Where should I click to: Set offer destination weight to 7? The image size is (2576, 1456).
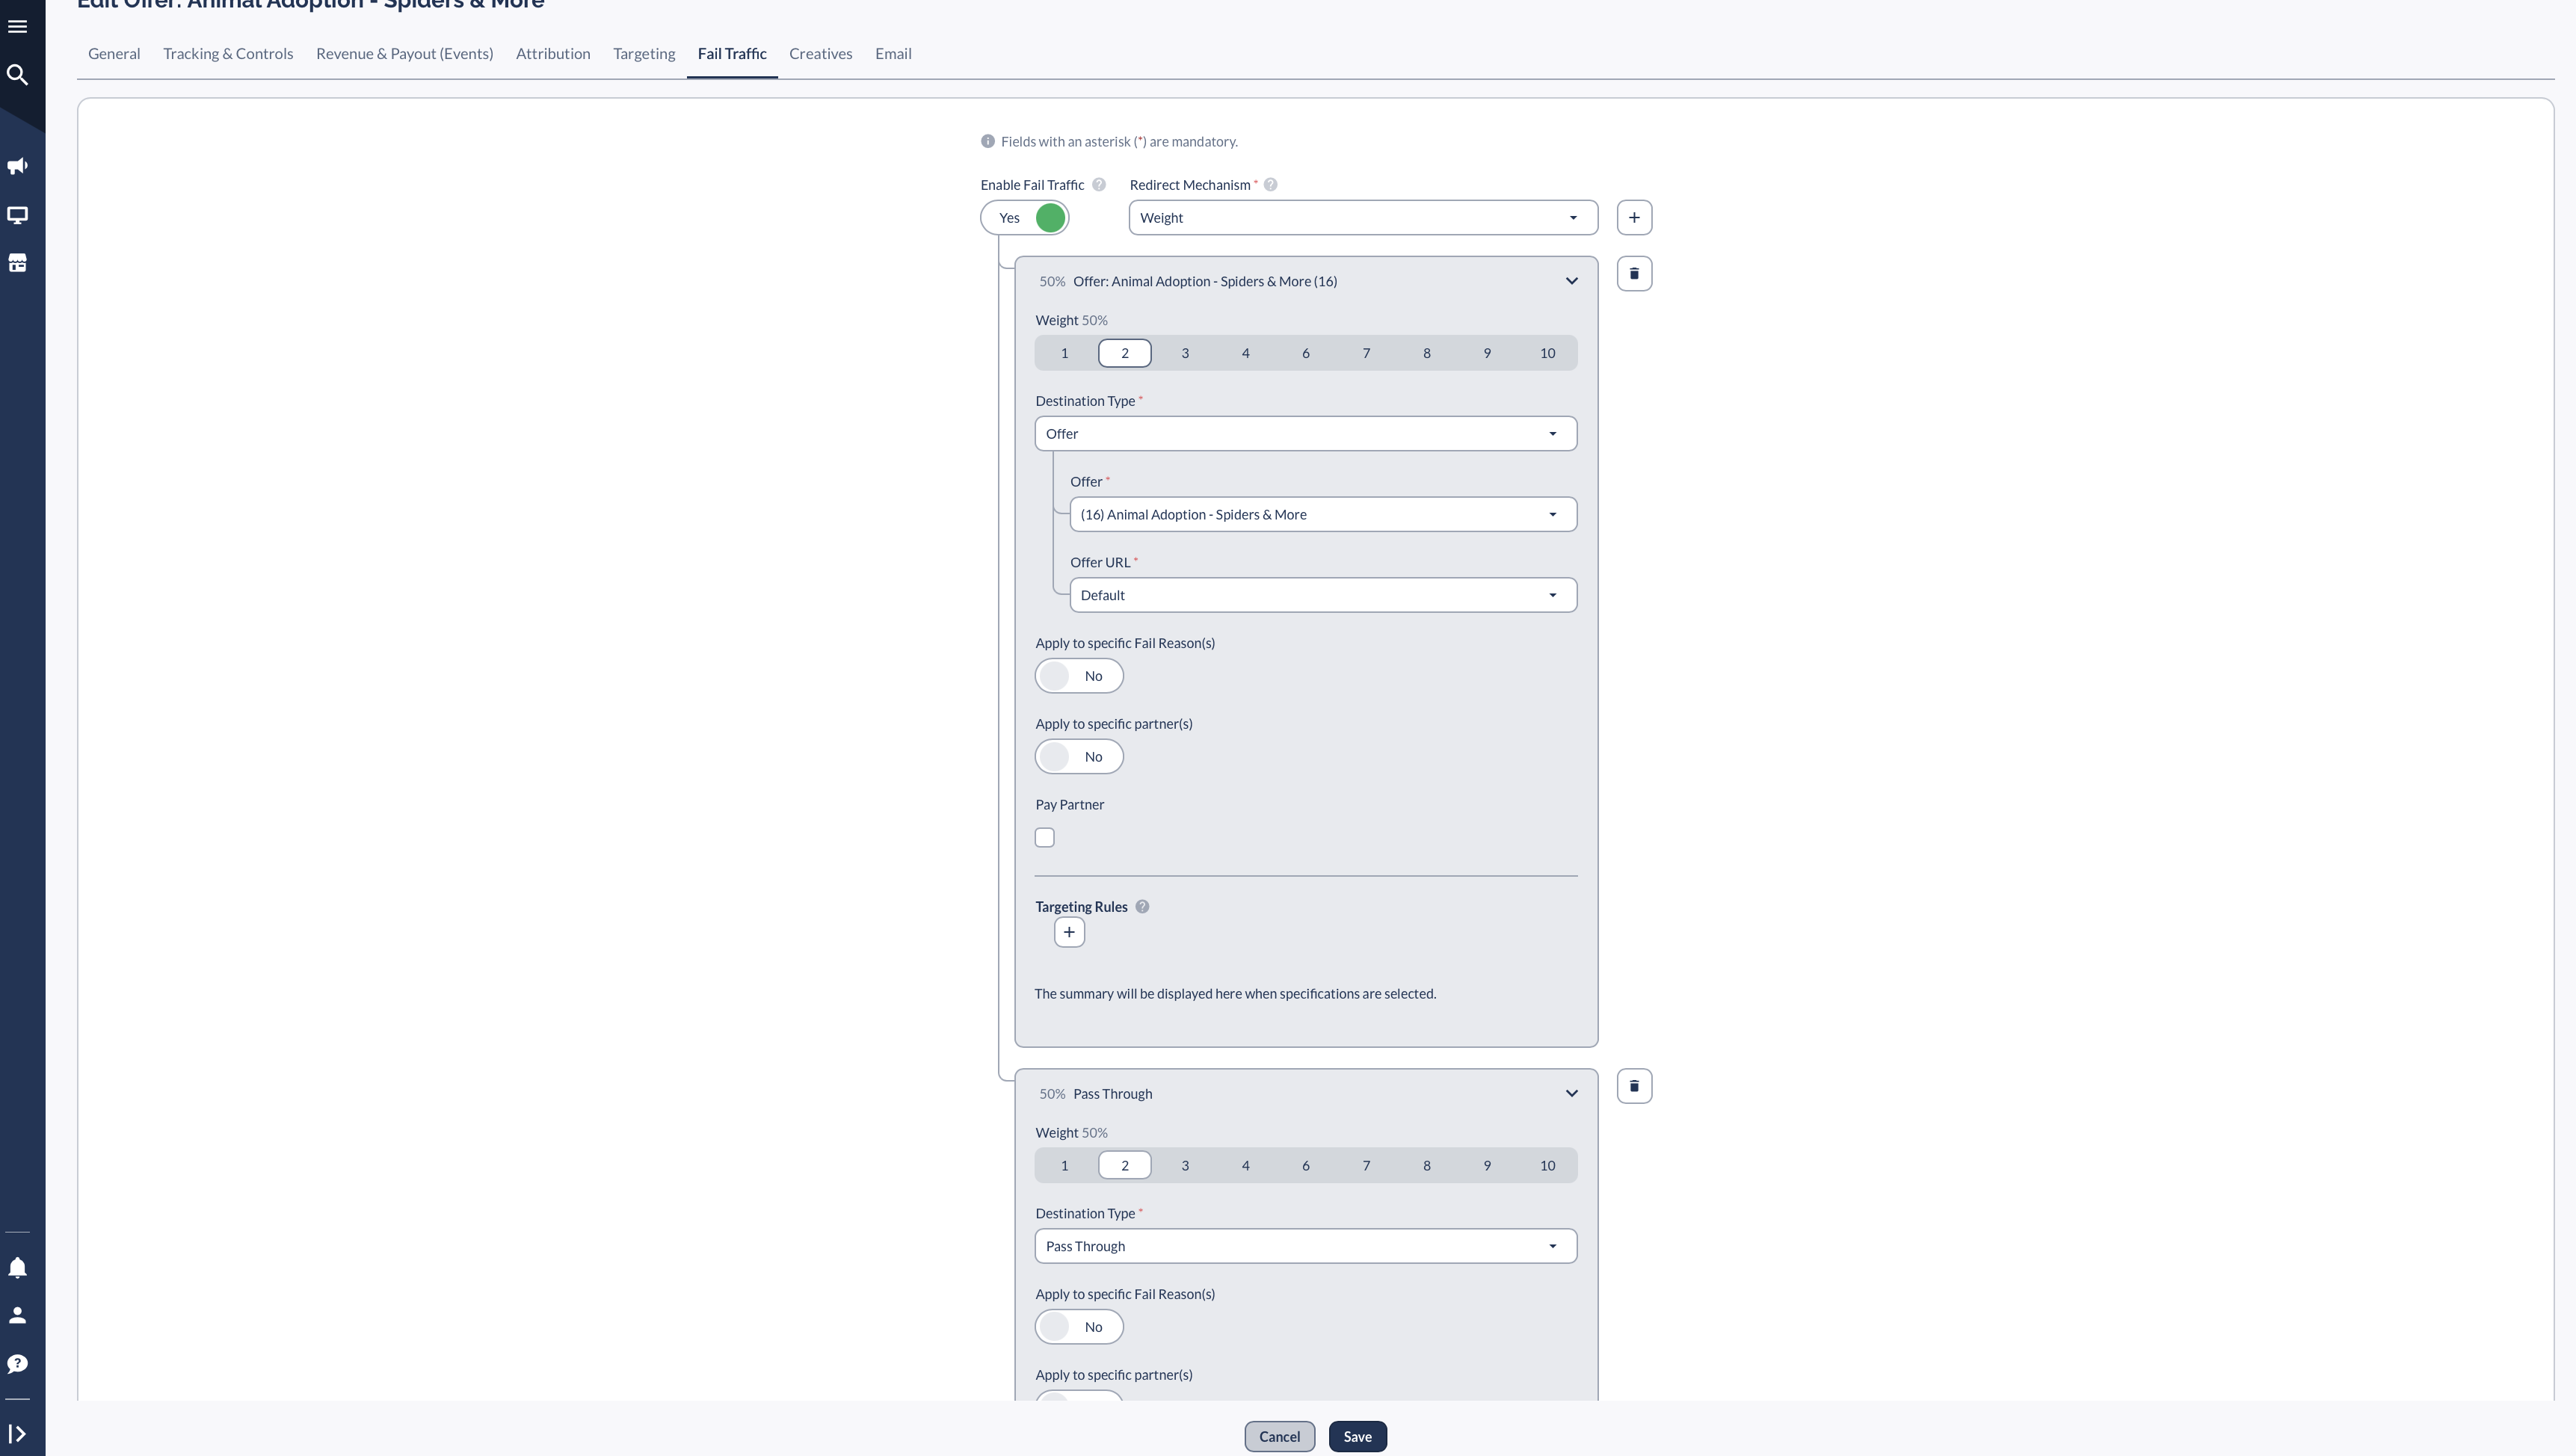coord(1366,353)
